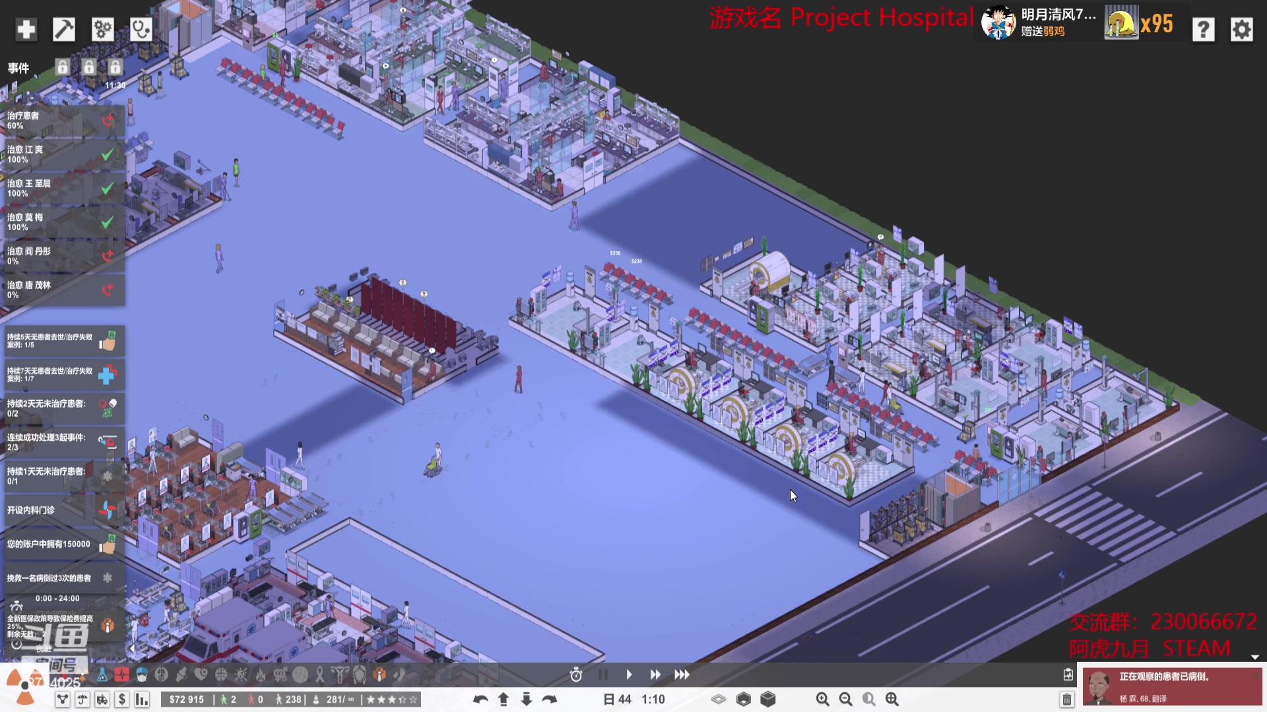Rotate the view with the right curved arrow
This screenshot has width=1267, height=712.
click(x=550, y=699)
